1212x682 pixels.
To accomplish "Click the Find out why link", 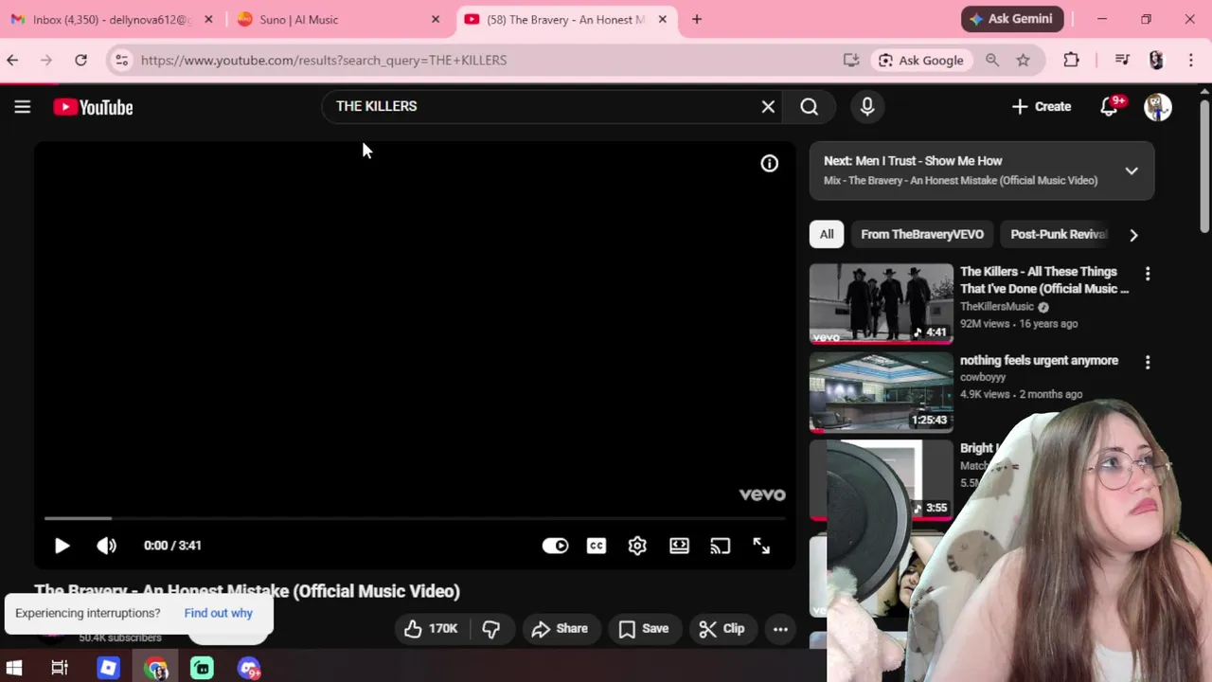I will pyautogui.click(x=218, y=613).
